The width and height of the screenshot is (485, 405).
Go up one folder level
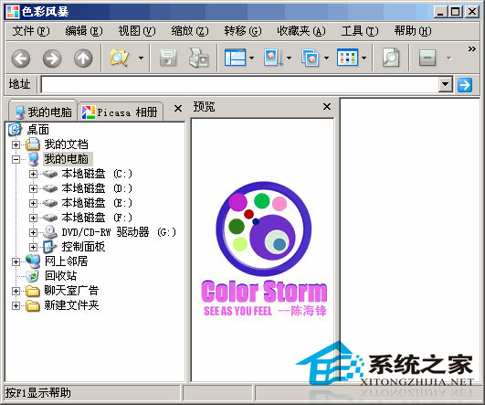[x=83, y=59]
